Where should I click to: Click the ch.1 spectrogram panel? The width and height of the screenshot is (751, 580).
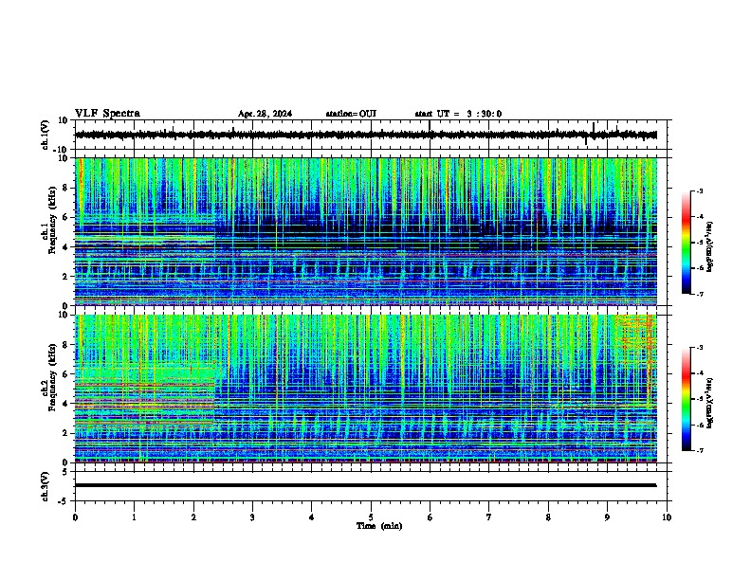tap(366, 231)
